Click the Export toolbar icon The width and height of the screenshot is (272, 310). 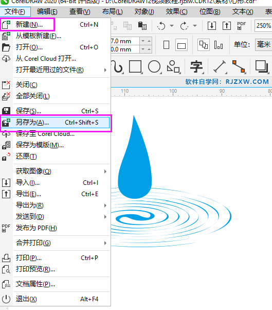[227, 26]
